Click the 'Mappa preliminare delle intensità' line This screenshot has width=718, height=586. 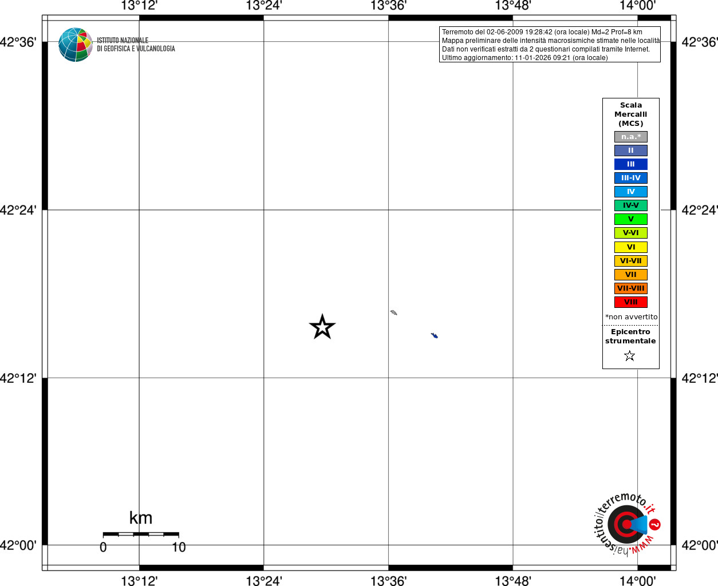pos(550,41)
